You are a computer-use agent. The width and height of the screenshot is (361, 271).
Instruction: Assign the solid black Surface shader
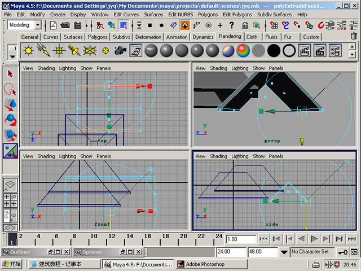click(x=274, y=50)
